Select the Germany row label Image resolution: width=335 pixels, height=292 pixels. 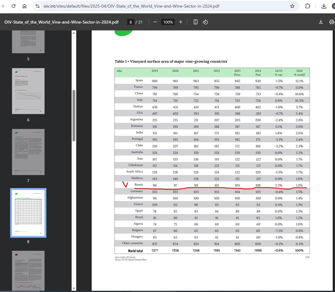pyautogui.click(x=137, y=191)
